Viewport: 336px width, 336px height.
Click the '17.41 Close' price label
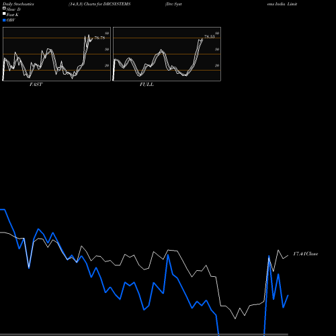[x=306, y=254]
